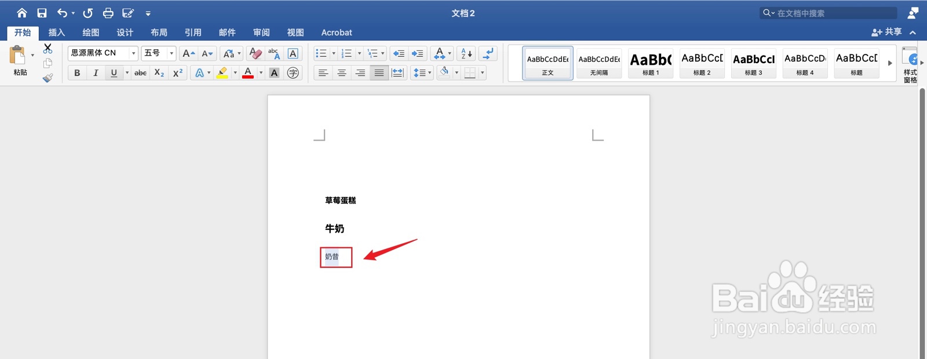The height and width of the screenshot is (359, 927).
Task: Switch to the 设计 tab
Action: [x=125, y=32]
